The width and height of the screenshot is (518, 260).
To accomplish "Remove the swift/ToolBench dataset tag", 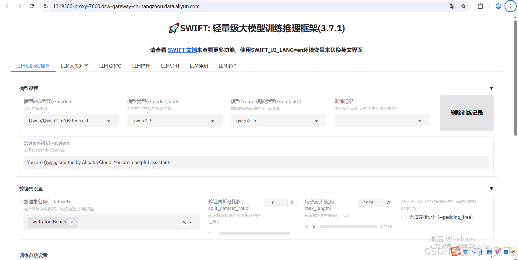I will click(71, 222).
